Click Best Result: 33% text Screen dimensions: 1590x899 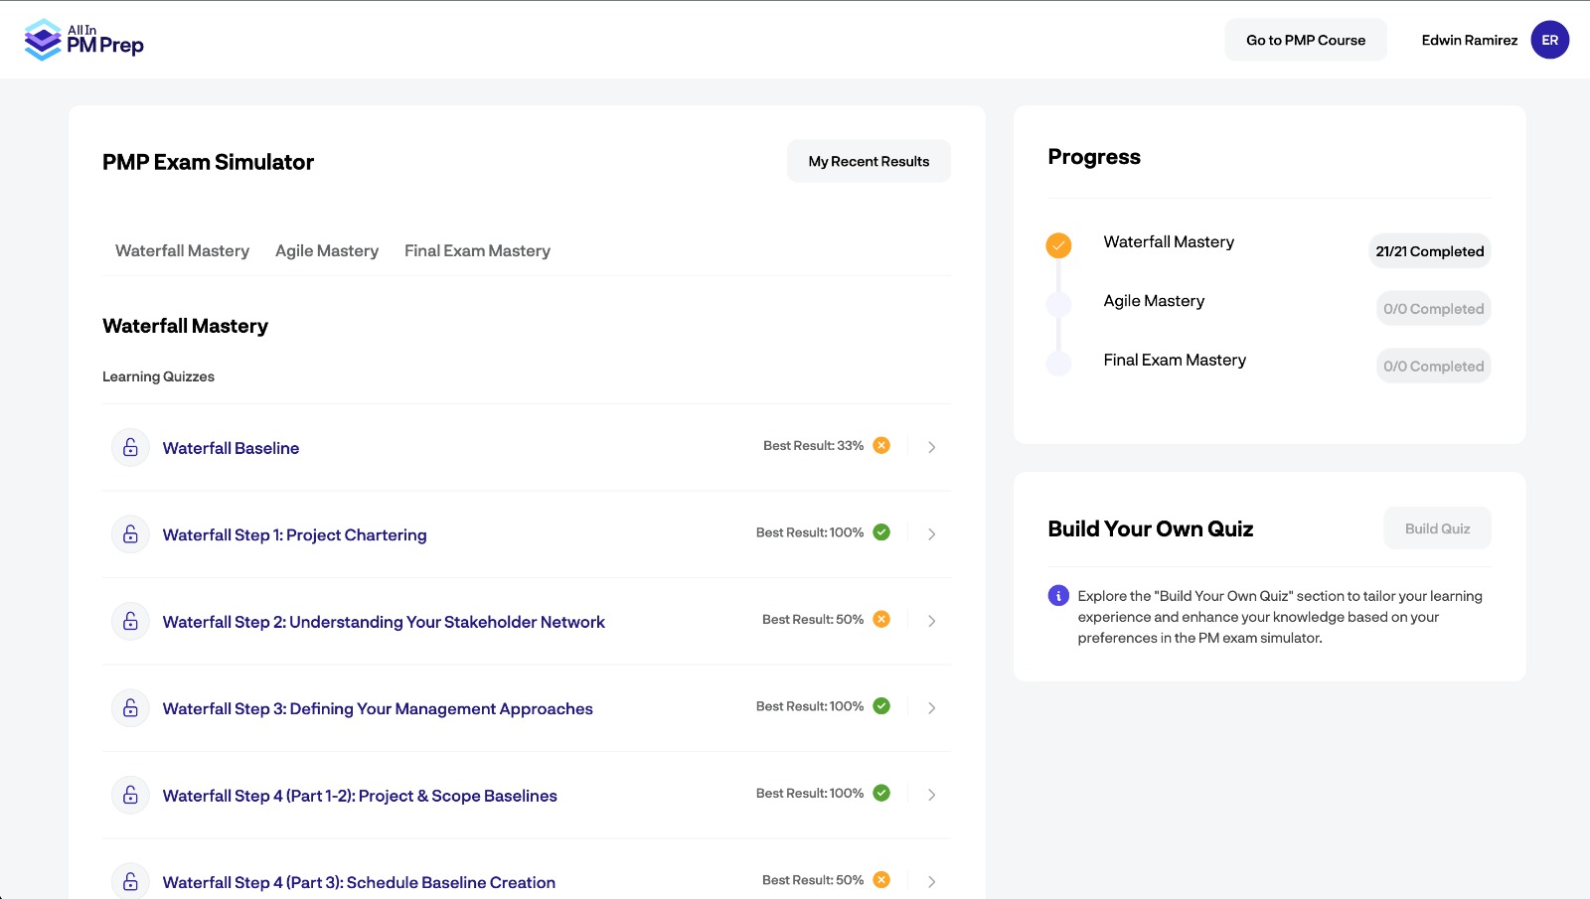(x=813, y=446)
